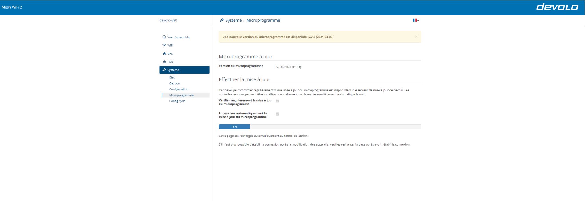
Task: Click the devolo logo in header
Action: coord(557,7)
